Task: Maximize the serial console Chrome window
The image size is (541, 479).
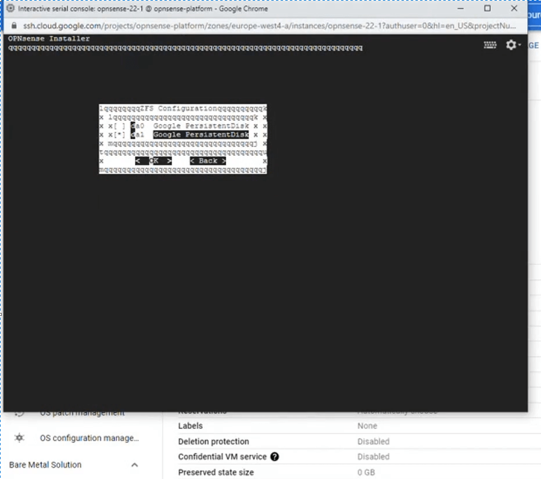Action: (x=487, y=8)
